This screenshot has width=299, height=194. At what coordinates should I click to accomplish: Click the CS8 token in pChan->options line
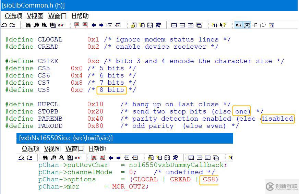[210, 179]
